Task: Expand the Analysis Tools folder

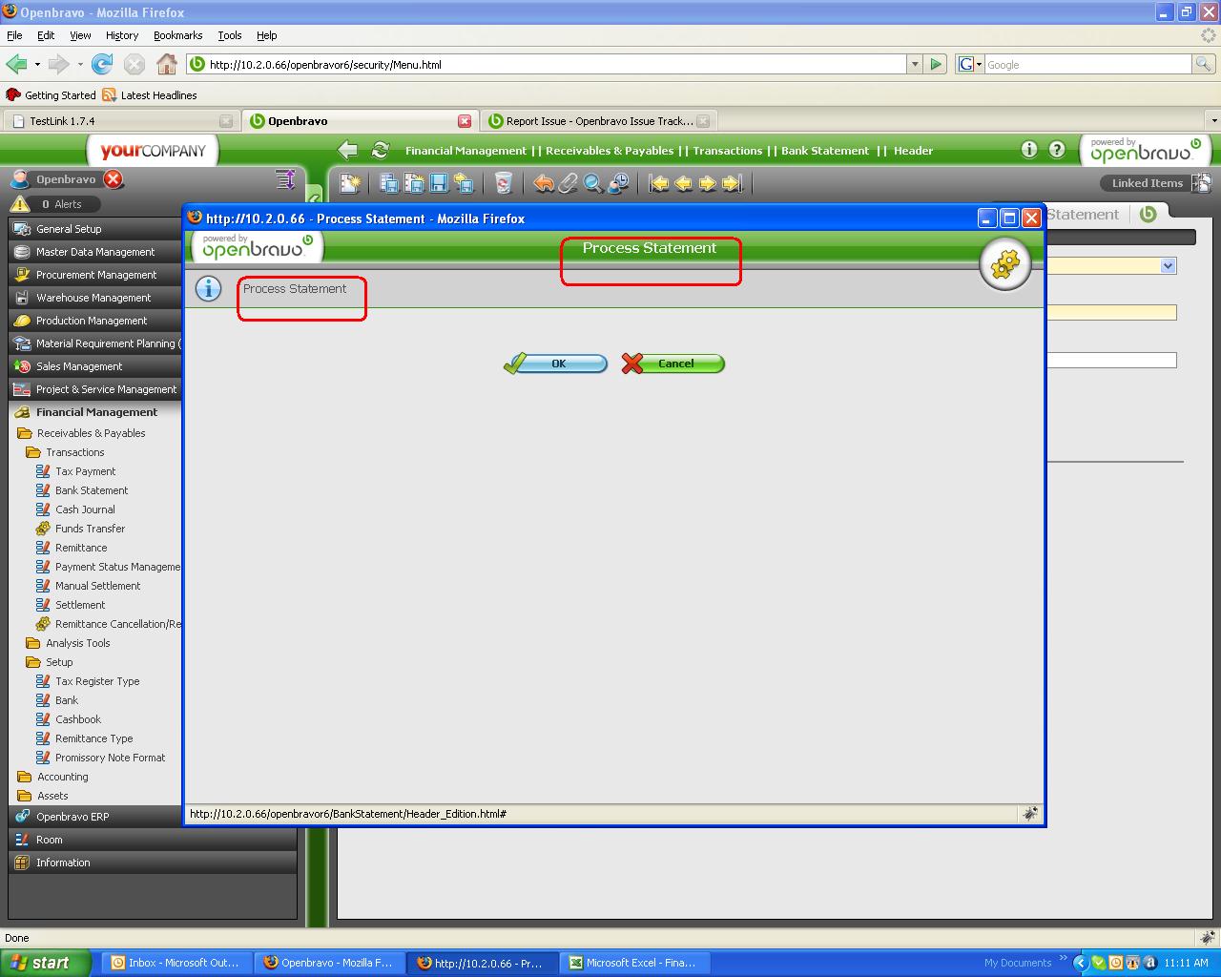Action: (77, 643)
